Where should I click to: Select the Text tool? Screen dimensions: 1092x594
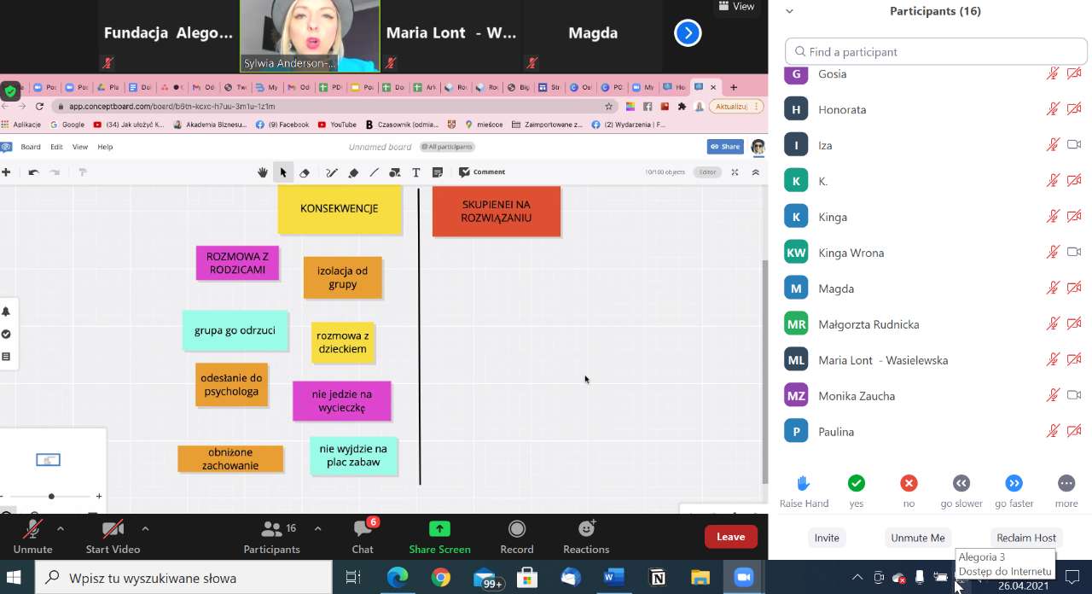pos(416,172)
